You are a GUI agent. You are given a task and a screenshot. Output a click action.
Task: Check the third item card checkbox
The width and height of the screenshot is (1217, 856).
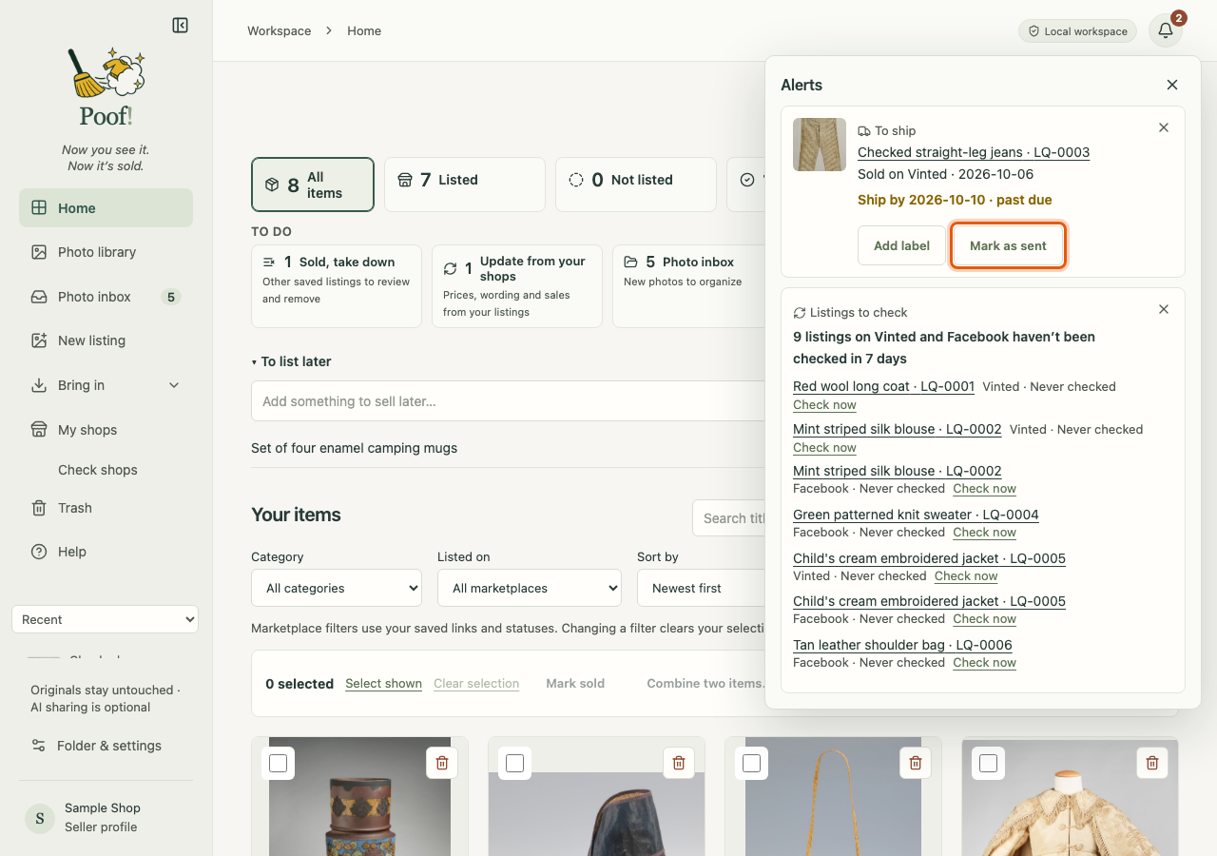point(751,763)
